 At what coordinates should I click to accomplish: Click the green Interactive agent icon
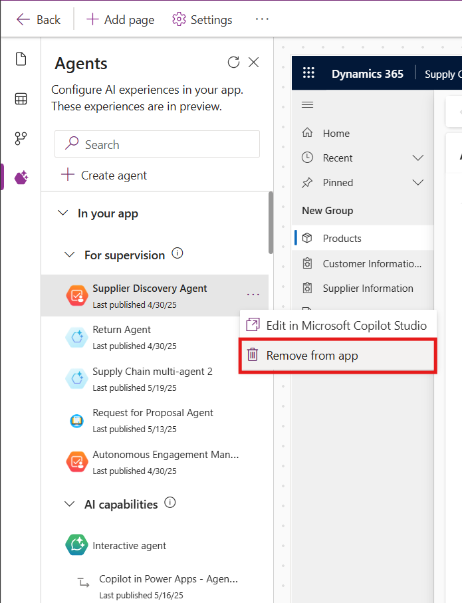77,545
